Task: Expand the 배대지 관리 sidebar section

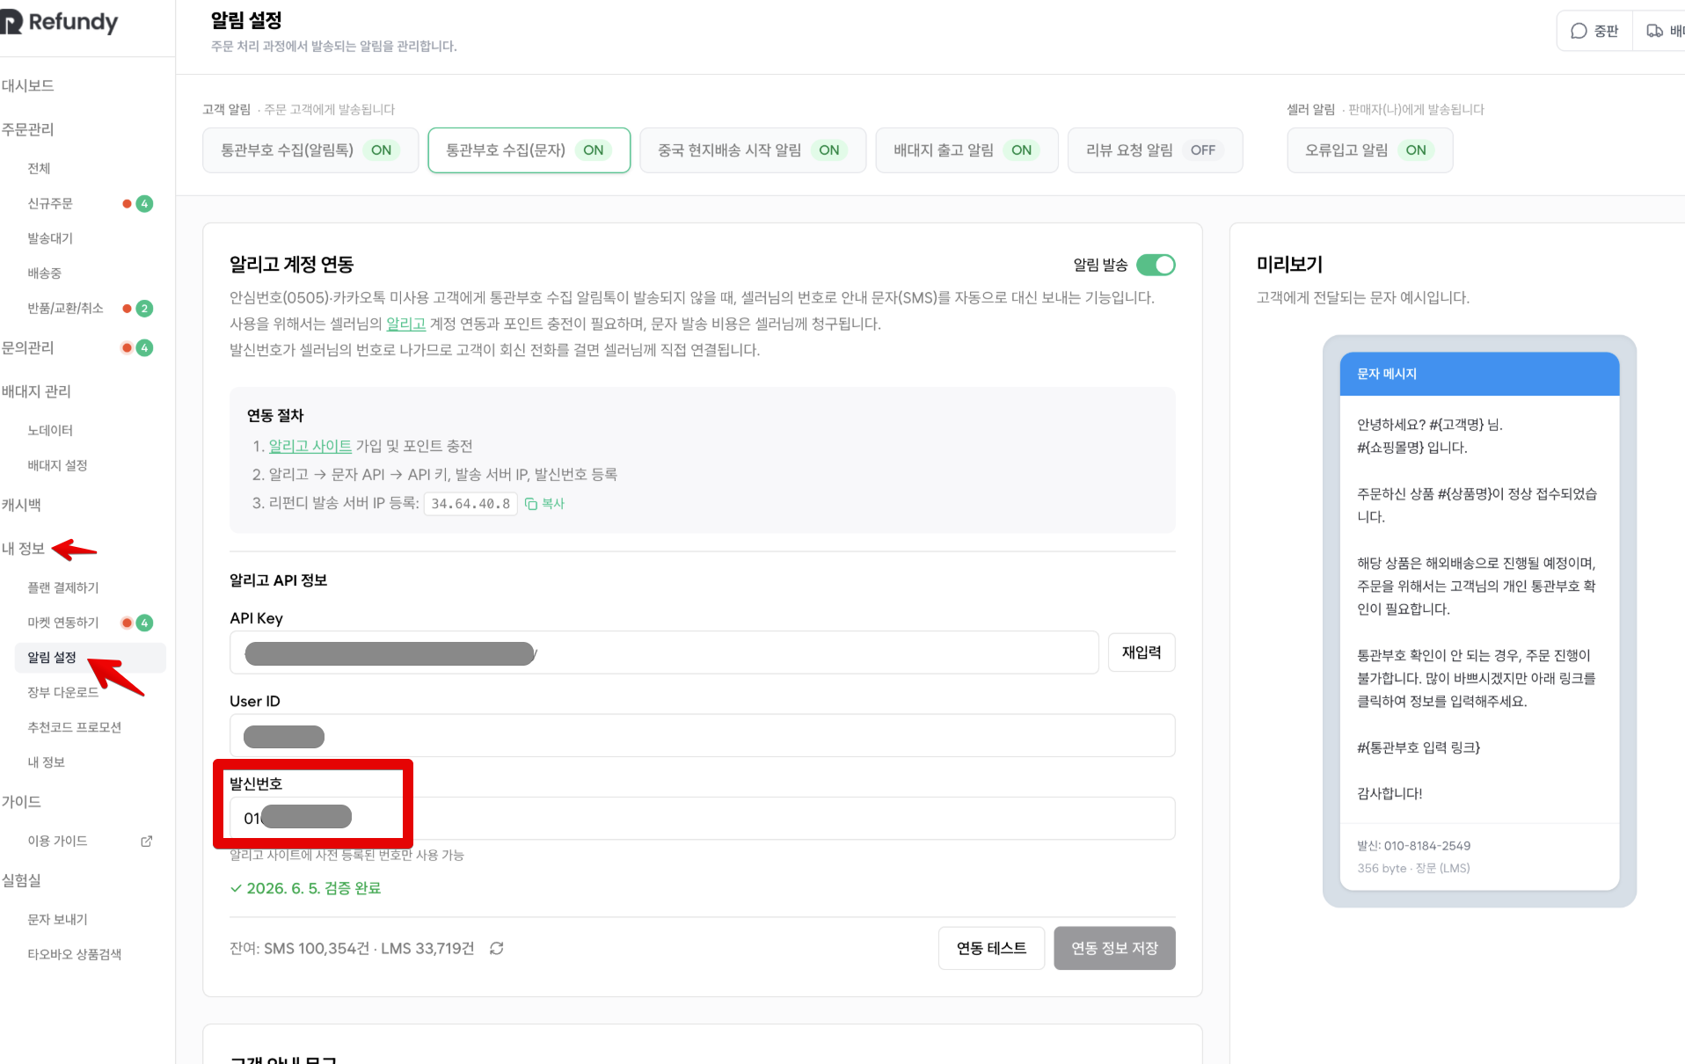Action: pyautogui.click(x=36, y=391)
